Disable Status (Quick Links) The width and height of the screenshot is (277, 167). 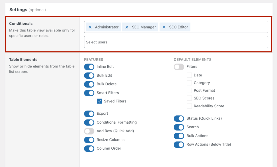point(179,118)
